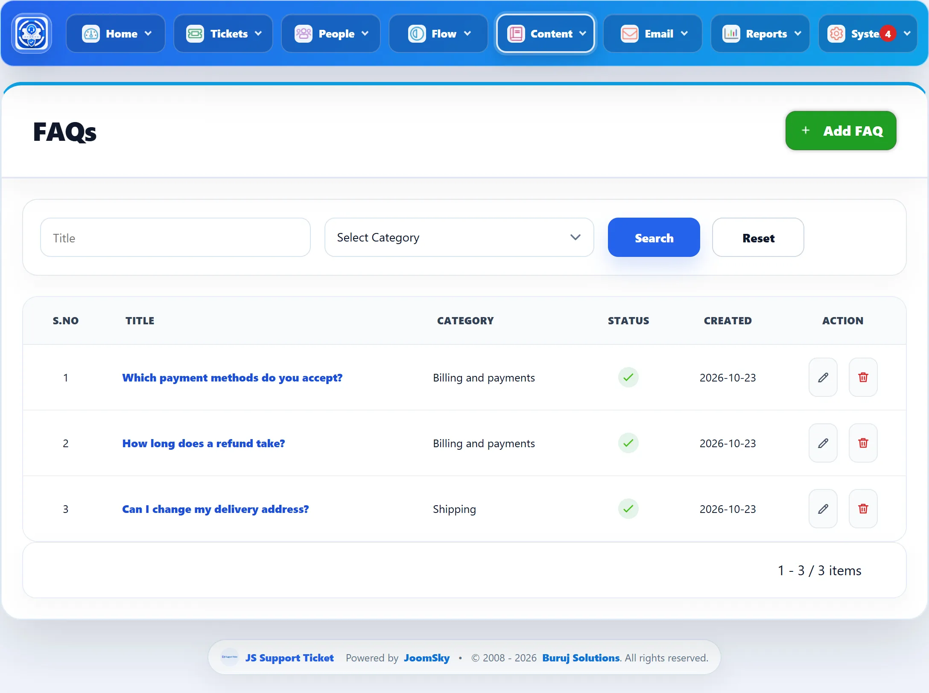Viewport: 929px width, 693px height.
Task: Open the System menu label
Action: coord(865,34)
